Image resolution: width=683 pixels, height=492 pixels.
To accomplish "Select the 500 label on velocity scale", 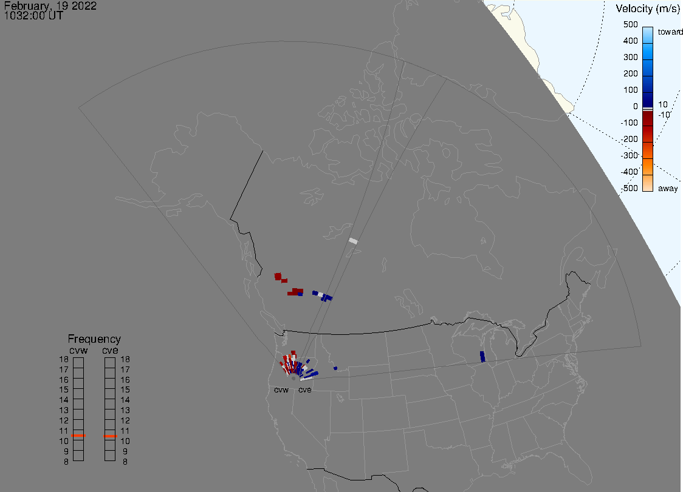I will click(630, 24).
